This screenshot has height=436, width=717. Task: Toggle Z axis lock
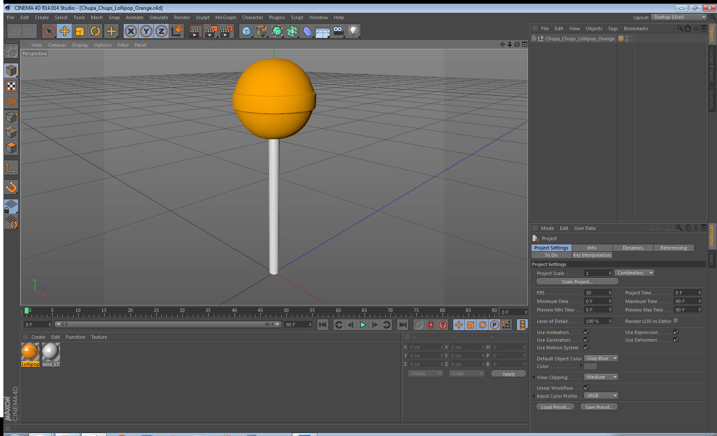coord(161,31)
